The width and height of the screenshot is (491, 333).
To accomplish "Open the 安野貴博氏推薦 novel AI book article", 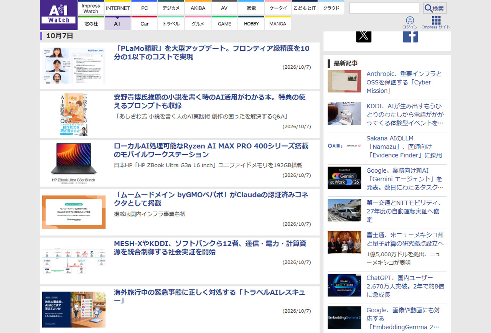I will (x=210, y=101).
